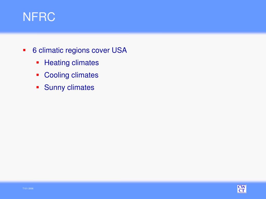266x199 pixels.
Task: Click the NFRC slide title
Action: pos(39,17)
